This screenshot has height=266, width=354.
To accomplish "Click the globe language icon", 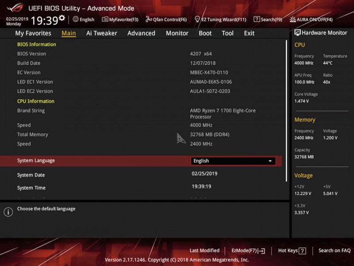I will click(x=76, y=19).
